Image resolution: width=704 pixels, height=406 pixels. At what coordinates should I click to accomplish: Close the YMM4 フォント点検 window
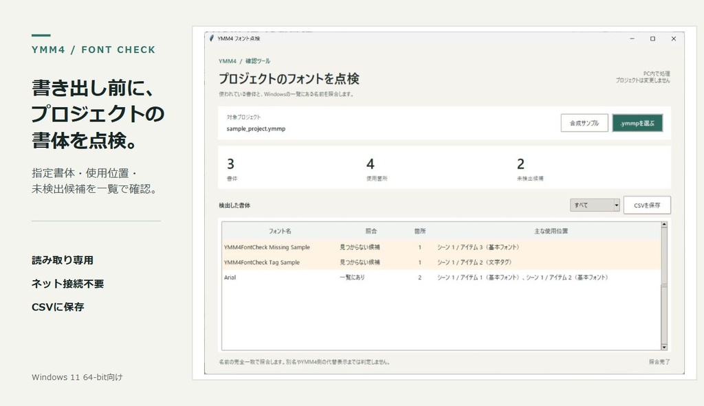(x=674, y=39)
